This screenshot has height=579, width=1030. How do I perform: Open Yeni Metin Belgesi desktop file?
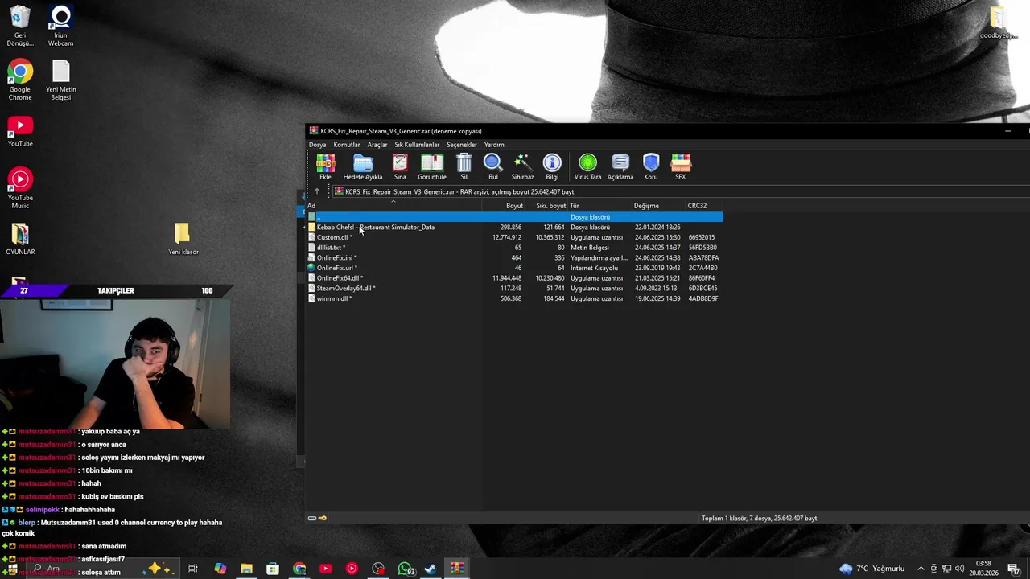click(x=60, y=80)
